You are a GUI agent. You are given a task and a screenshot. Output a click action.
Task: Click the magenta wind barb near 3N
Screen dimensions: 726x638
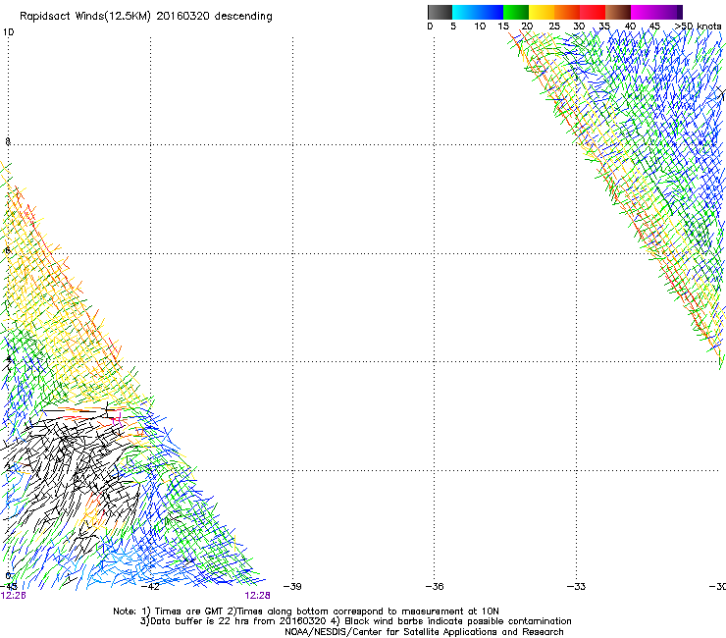118,420
